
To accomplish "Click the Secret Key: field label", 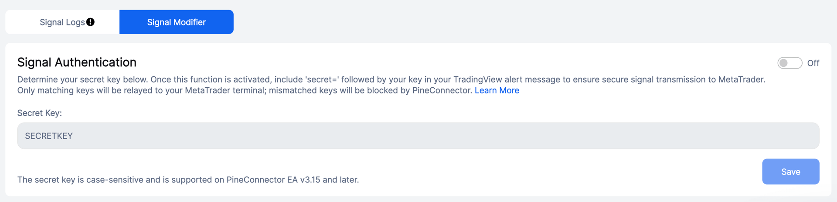I will pyautogui.click(x=40, y=113).
